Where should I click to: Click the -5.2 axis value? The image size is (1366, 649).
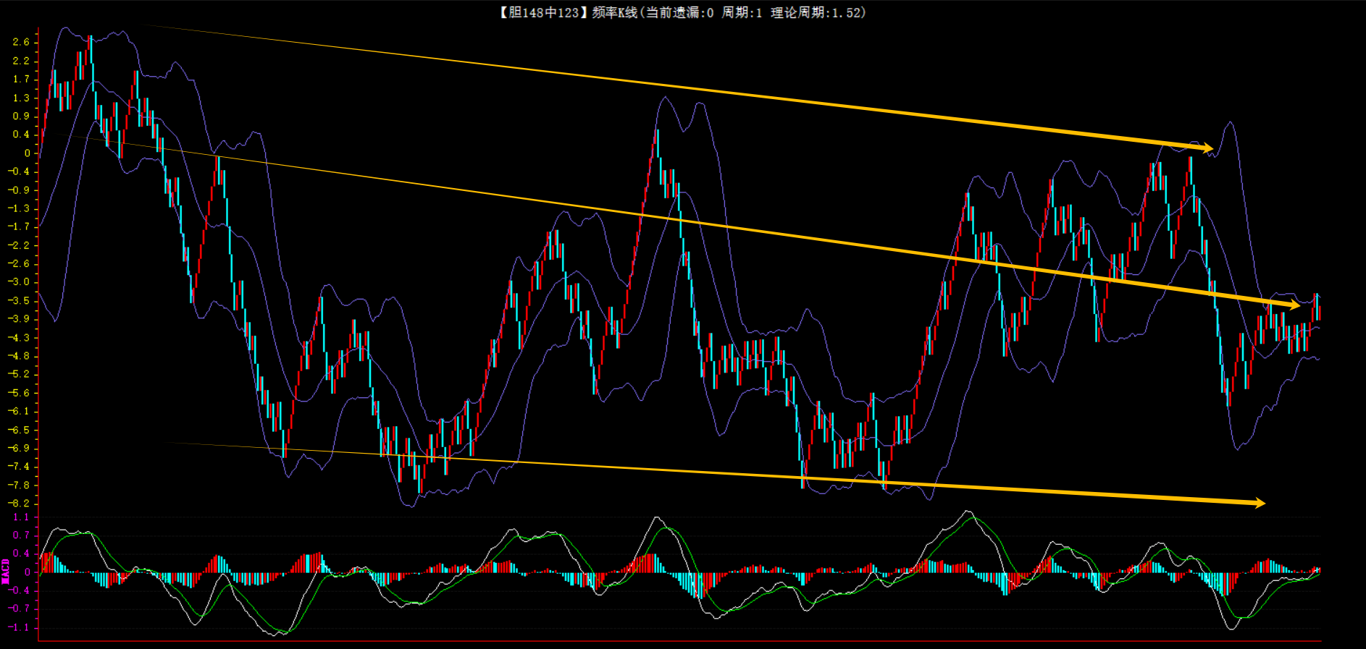(19, 374)
